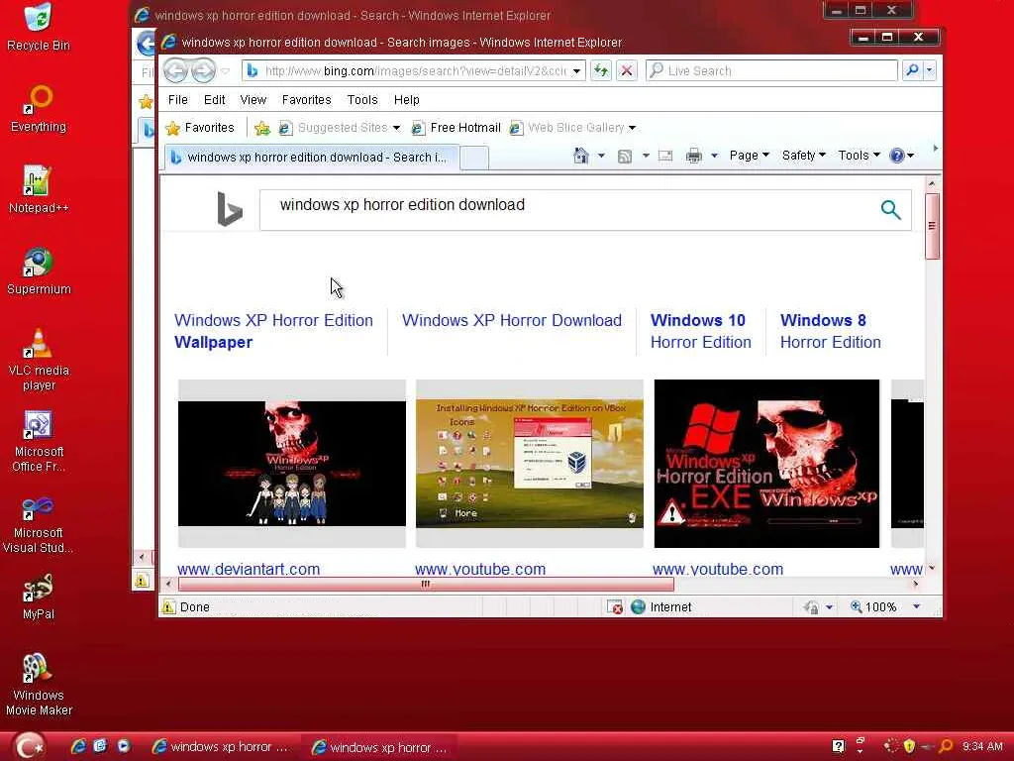
Task: Open the www.deviantart.com source link
Action: click(x=249, y=569)
